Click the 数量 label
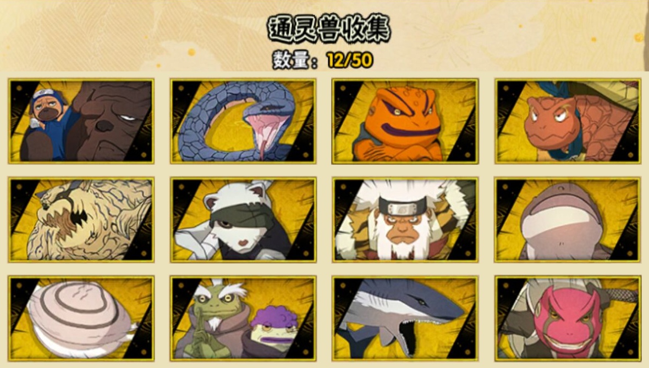The width and height of the screenshot is (649, 368). pyautogui.click(x=291, y=61)
